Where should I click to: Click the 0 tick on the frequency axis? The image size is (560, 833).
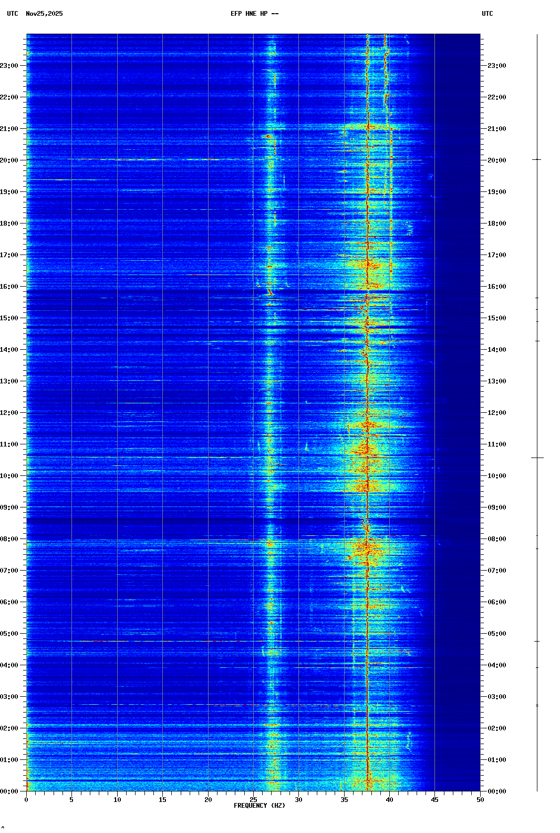(x=26, y=800)
